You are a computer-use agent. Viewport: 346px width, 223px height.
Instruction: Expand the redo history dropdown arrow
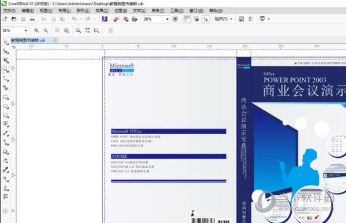[95, 19]
